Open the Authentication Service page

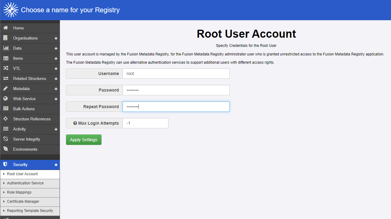(25, 183)
